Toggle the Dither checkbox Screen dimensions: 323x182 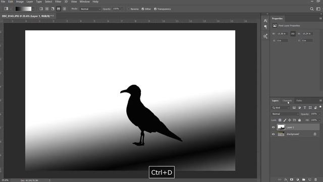(143, 9)
